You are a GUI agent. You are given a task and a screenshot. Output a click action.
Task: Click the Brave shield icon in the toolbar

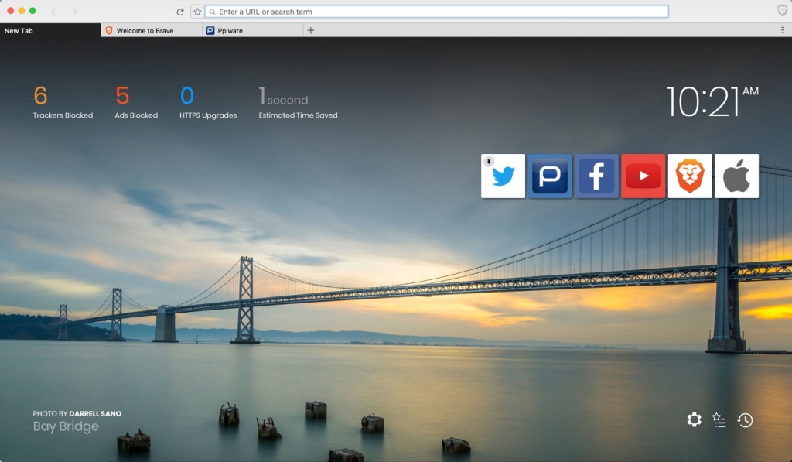tap(781, 10)
